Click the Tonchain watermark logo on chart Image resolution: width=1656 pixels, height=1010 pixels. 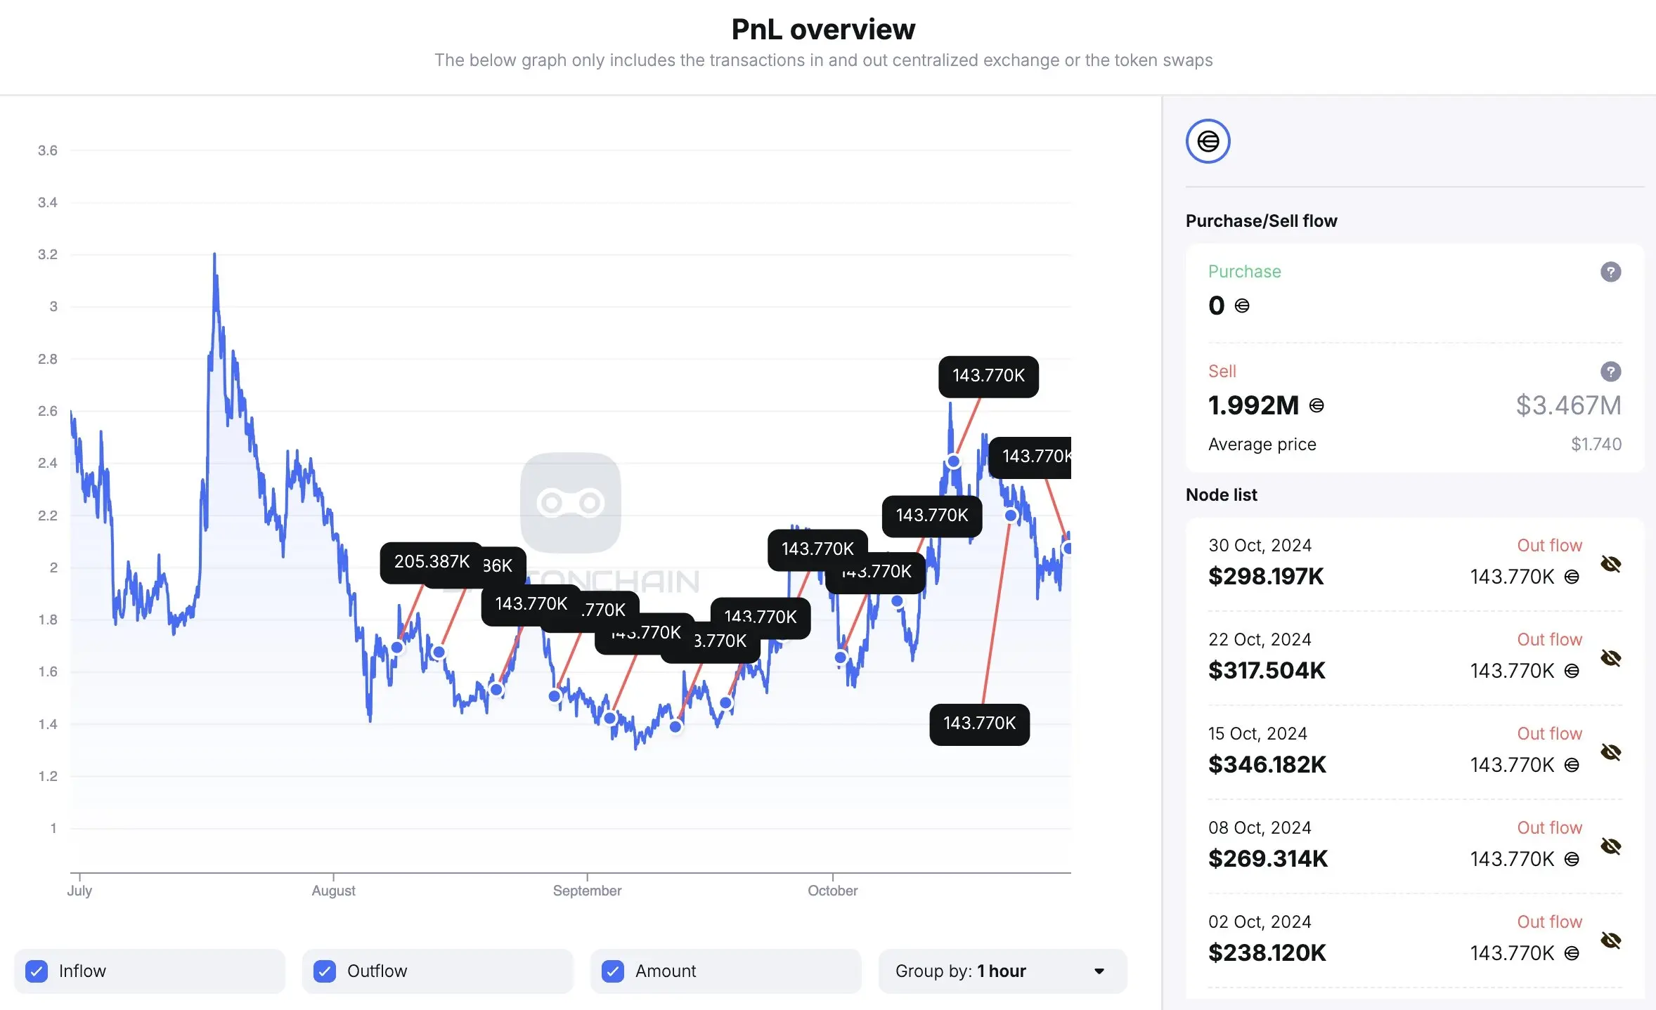pos(570,503)
